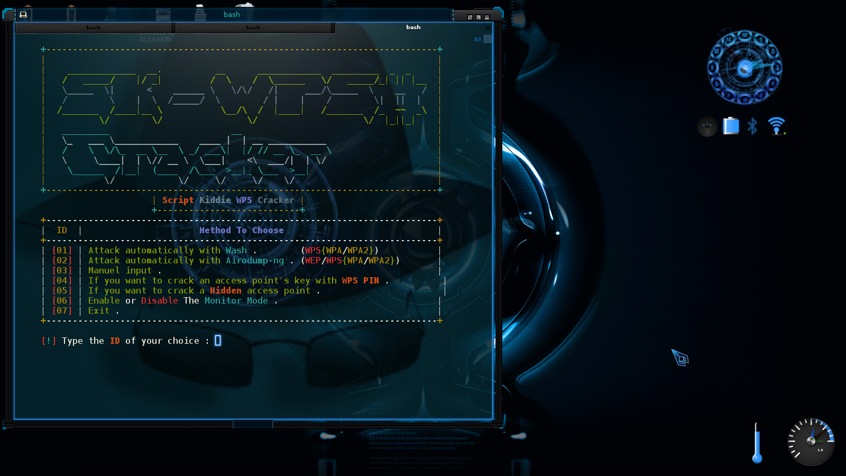The image size is (846, 476).
Task: Select the third active bash tab
Action: point(413,27)
